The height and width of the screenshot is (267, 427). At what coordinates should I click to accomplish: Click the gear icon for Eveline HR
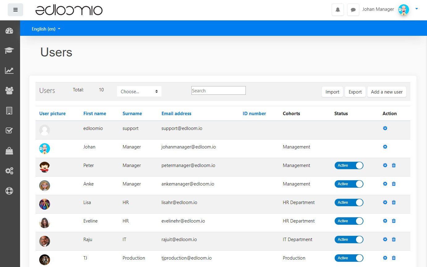[x=385, y=221]
